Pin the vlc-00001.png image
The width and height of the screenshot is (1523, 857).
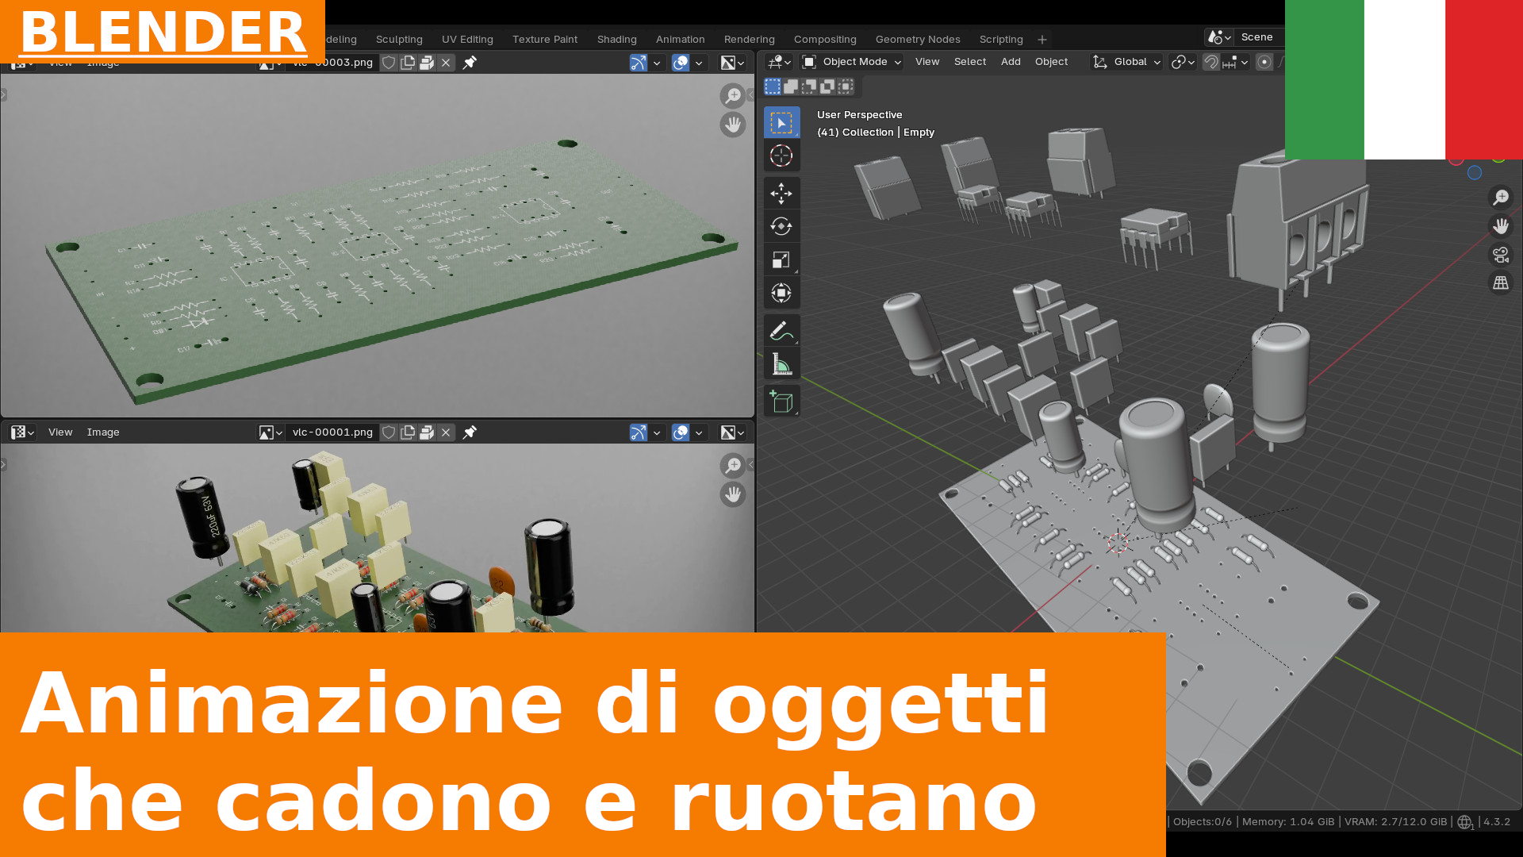(x=470, y=432)
